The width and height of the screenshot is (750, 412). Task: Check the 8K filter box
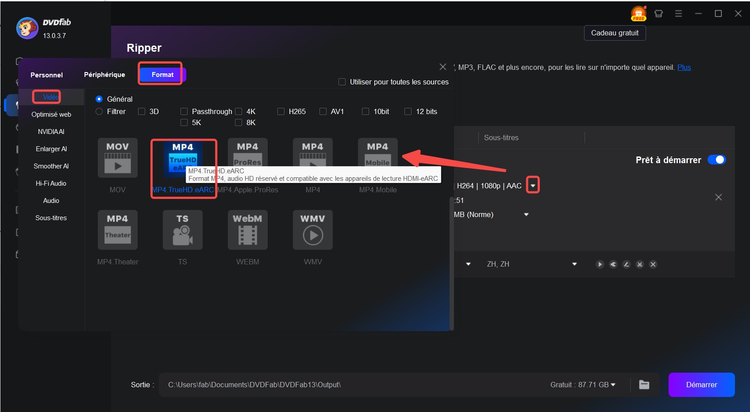238,122
